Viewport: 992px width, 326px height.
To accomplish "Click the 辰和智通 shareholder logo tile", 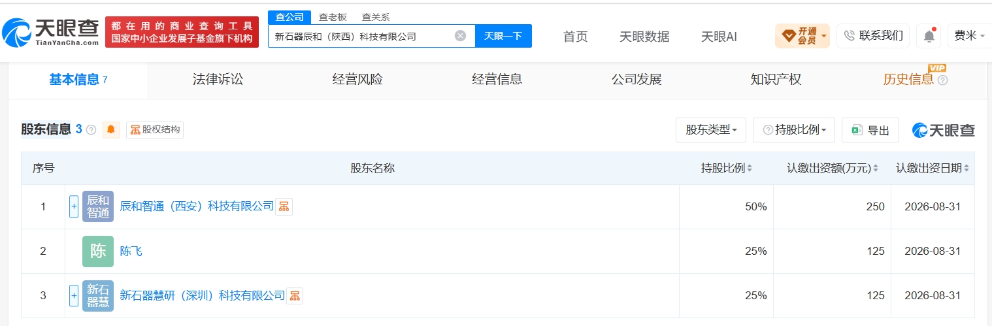I will click(x=98, y=206).
